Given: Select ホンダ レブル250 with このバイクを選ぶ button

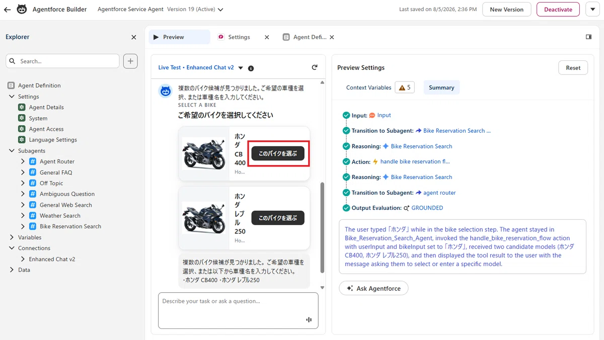Looking at the screenshot, I should click(278, 218).
